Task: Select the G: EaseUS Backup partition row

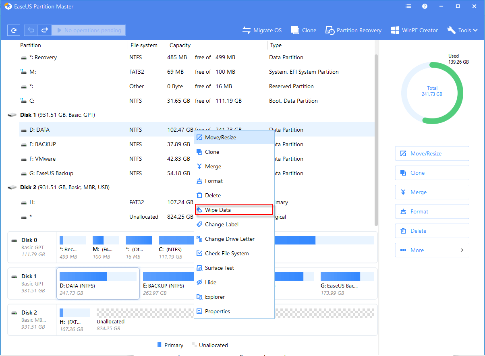Action: tap(197, 173)
